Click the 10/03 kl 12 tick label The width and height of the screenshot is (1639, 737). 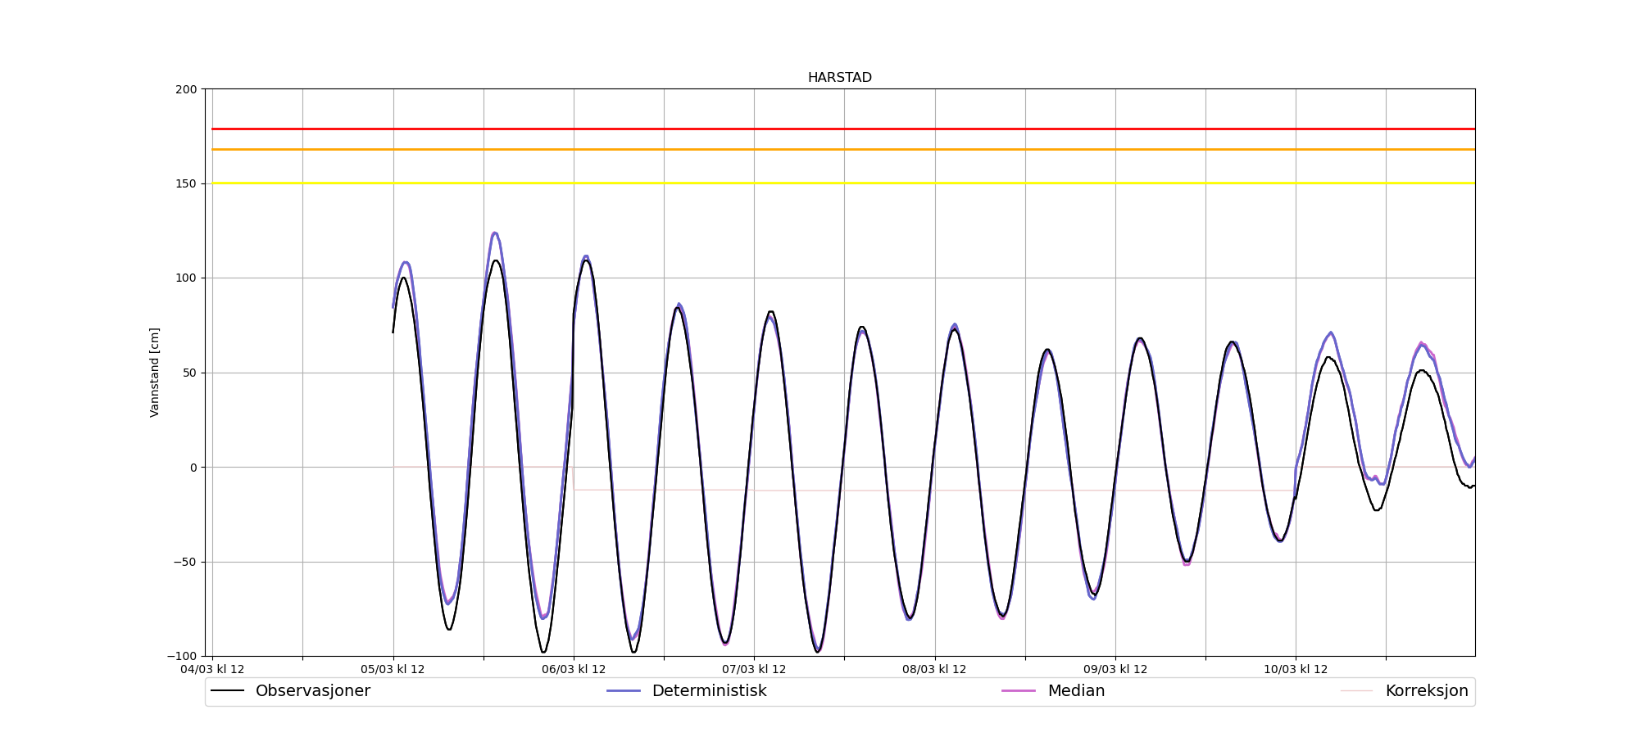coord(1295,670)
